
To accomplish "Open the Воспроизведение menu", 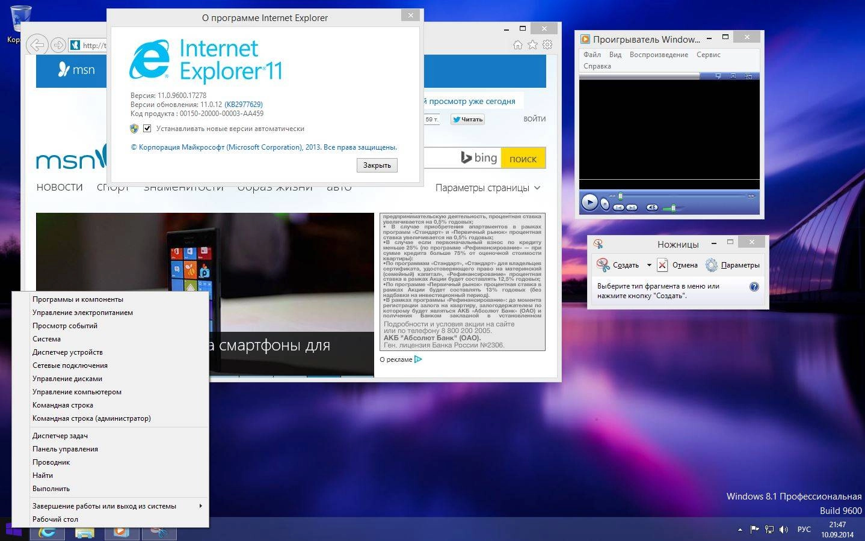I will (659, 55).
